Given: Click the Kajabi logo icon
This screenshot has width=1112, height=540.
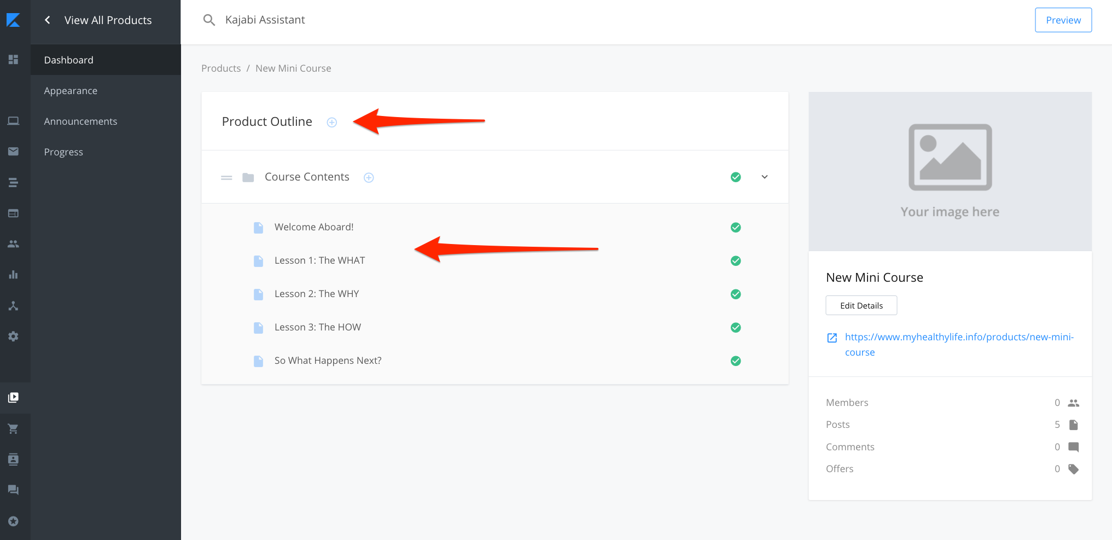Looking at the screenshot, I should pyautogui.click(x=14, y=20).
